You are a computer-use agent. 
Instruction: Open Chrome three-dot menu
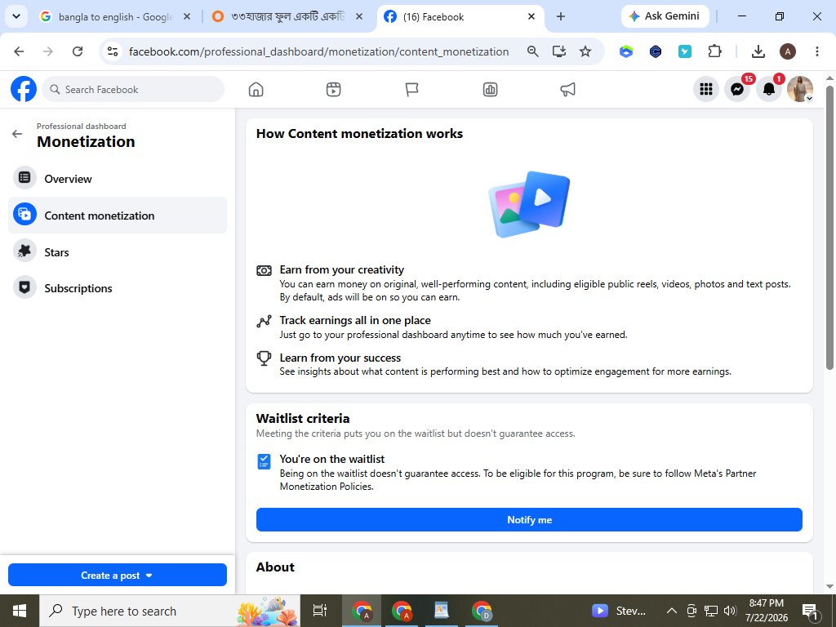tap(816, 51)
